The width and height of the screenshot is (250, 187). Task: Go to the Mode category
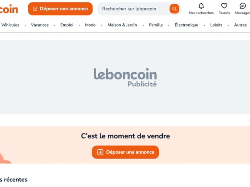[90, 25]
